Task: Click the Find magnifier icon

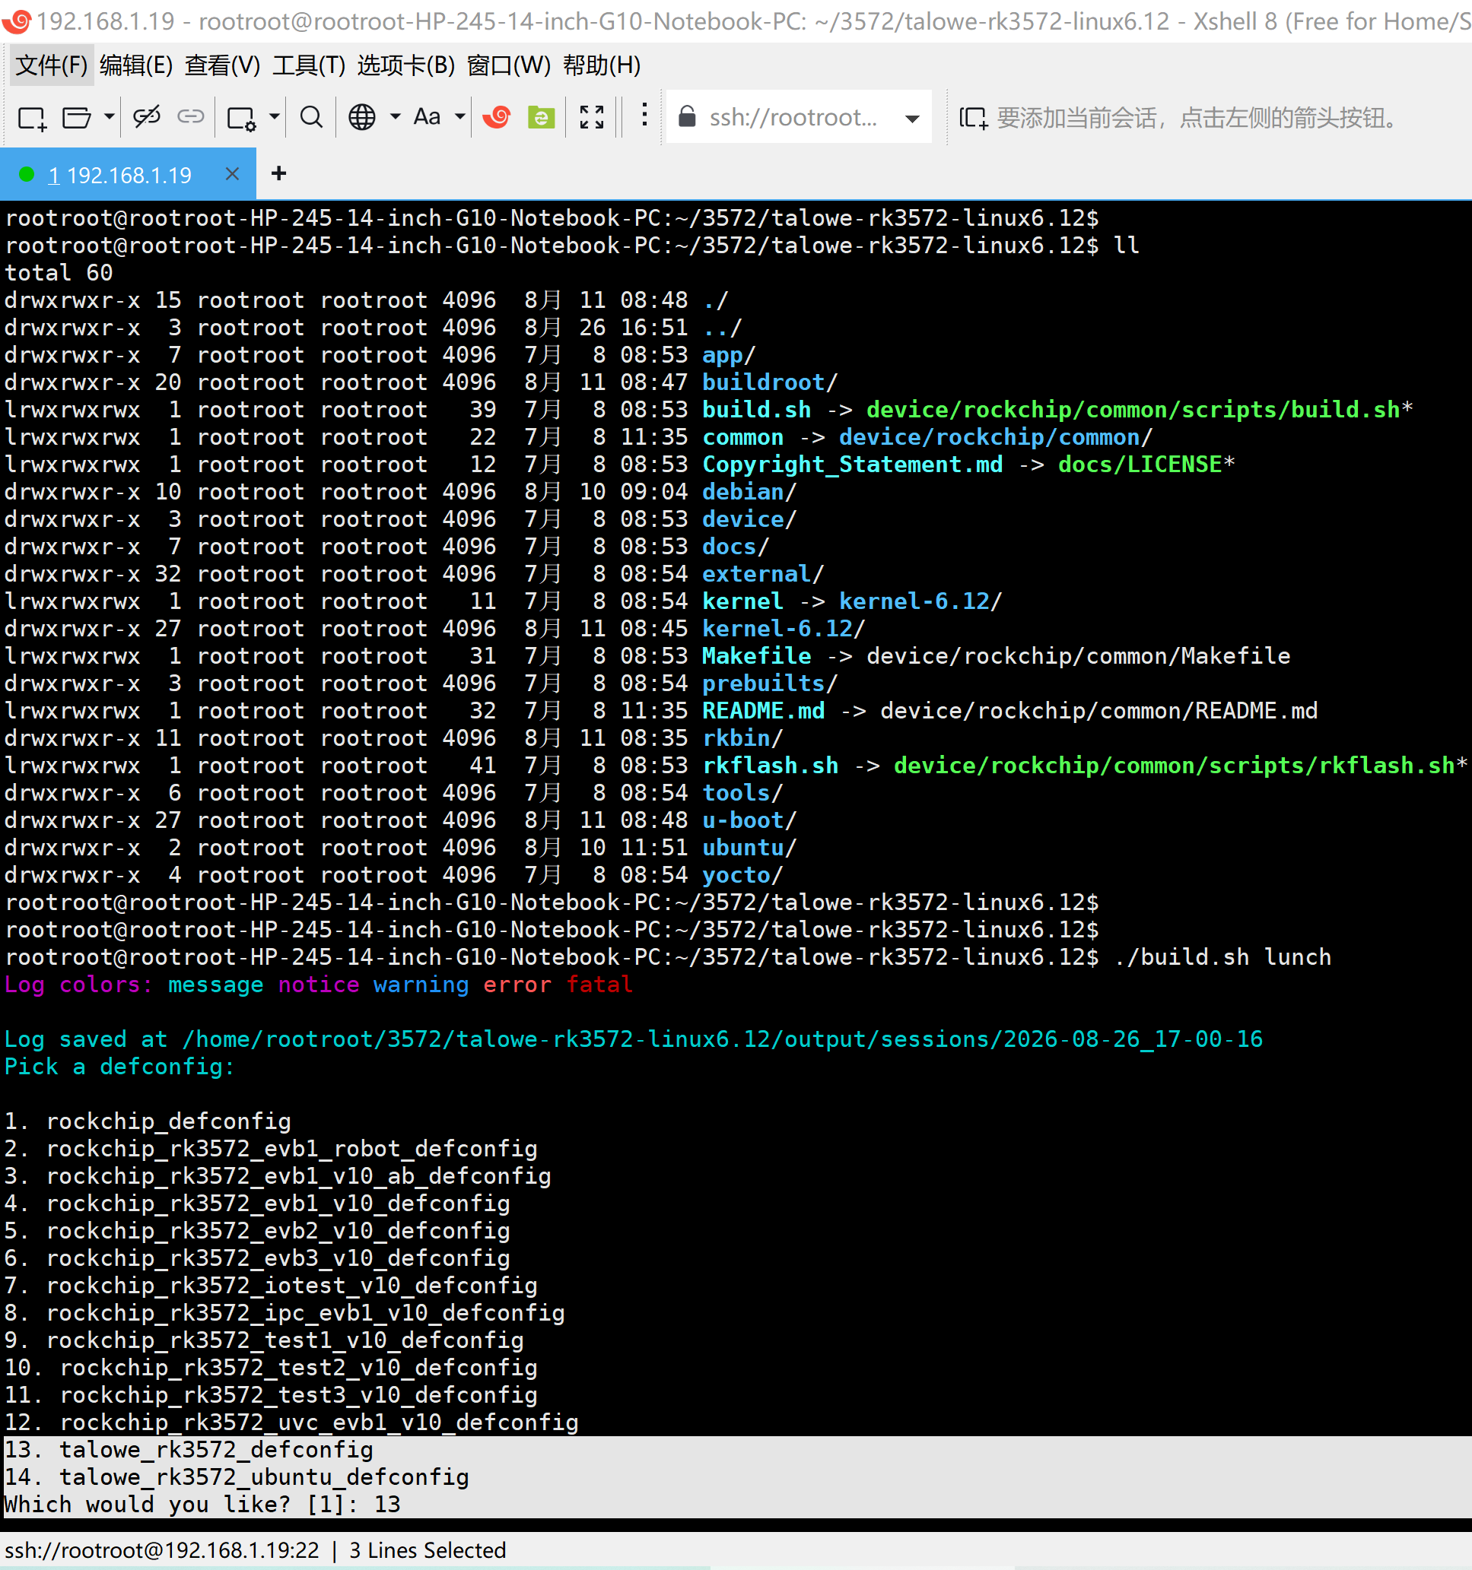Action: [311, 118]
